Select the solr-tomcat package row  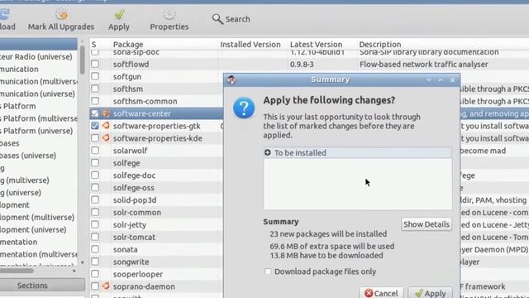pos(134,237)
